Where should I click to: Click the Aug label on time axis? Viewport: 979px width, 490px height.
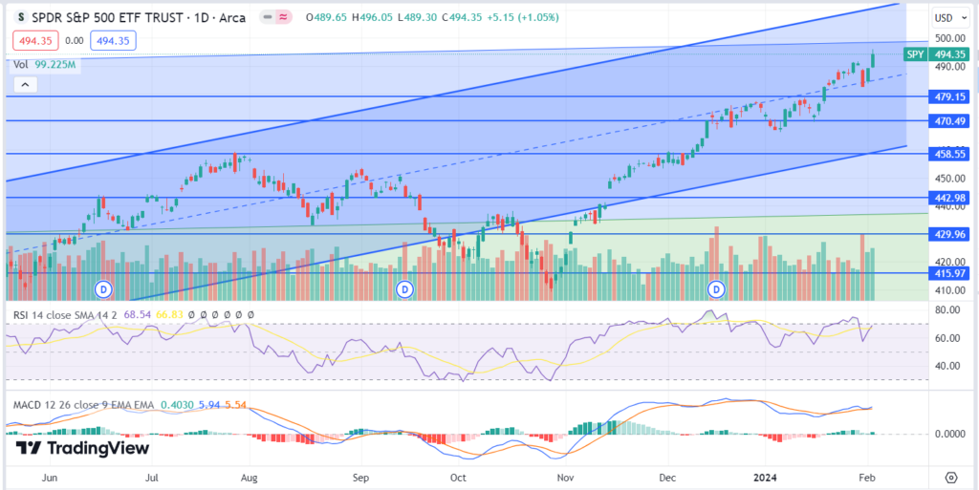[250, 478]
